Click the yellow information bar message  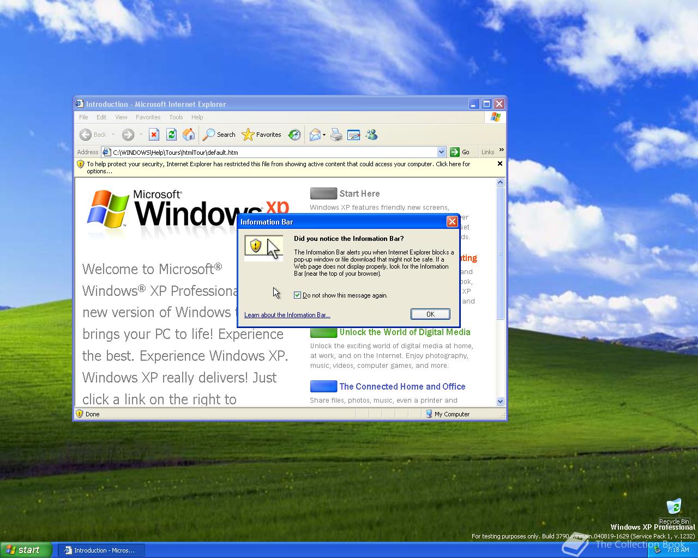point(278,167)
